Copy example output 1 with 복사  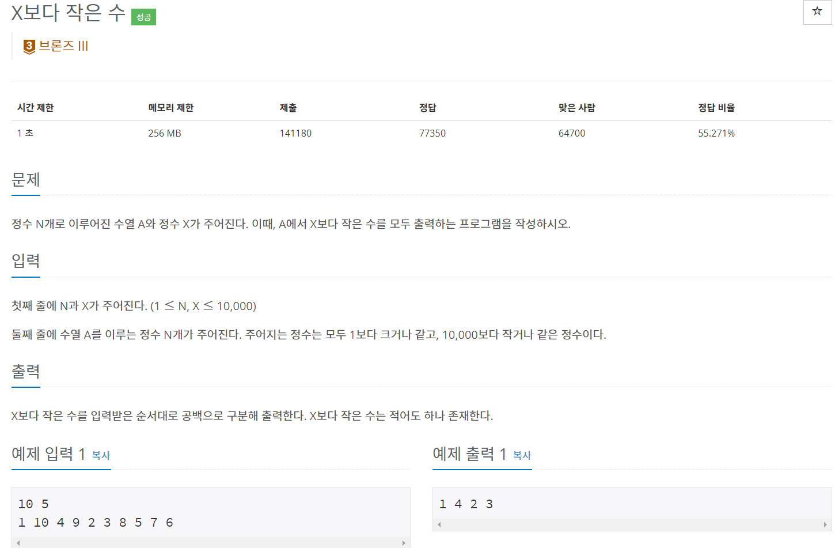pos(522,455)
